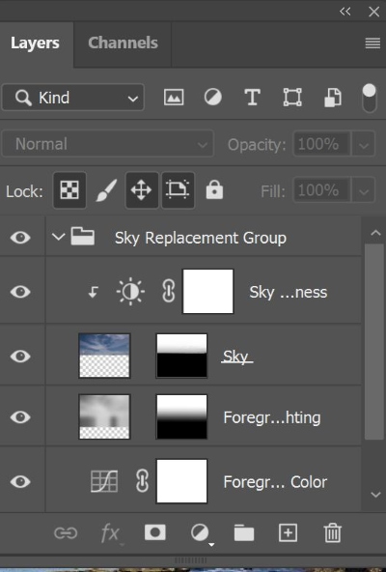Click the Foregr...hting layer name
Viewport: 386px width, 572px height.
[x=272, y=417]
